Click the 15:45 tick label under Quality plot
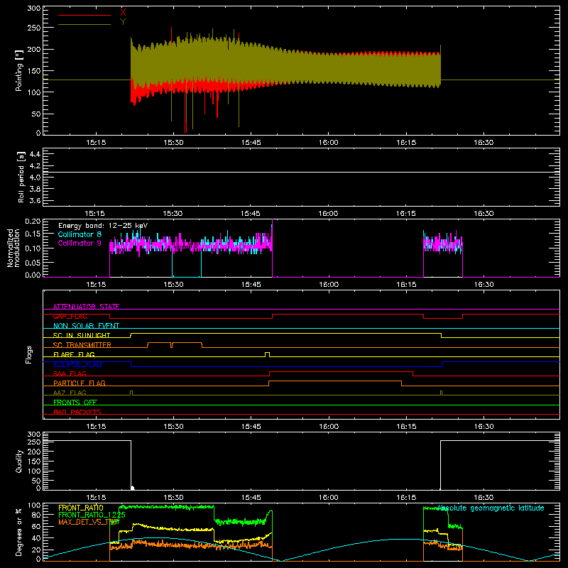 click(x=251, y=498)
